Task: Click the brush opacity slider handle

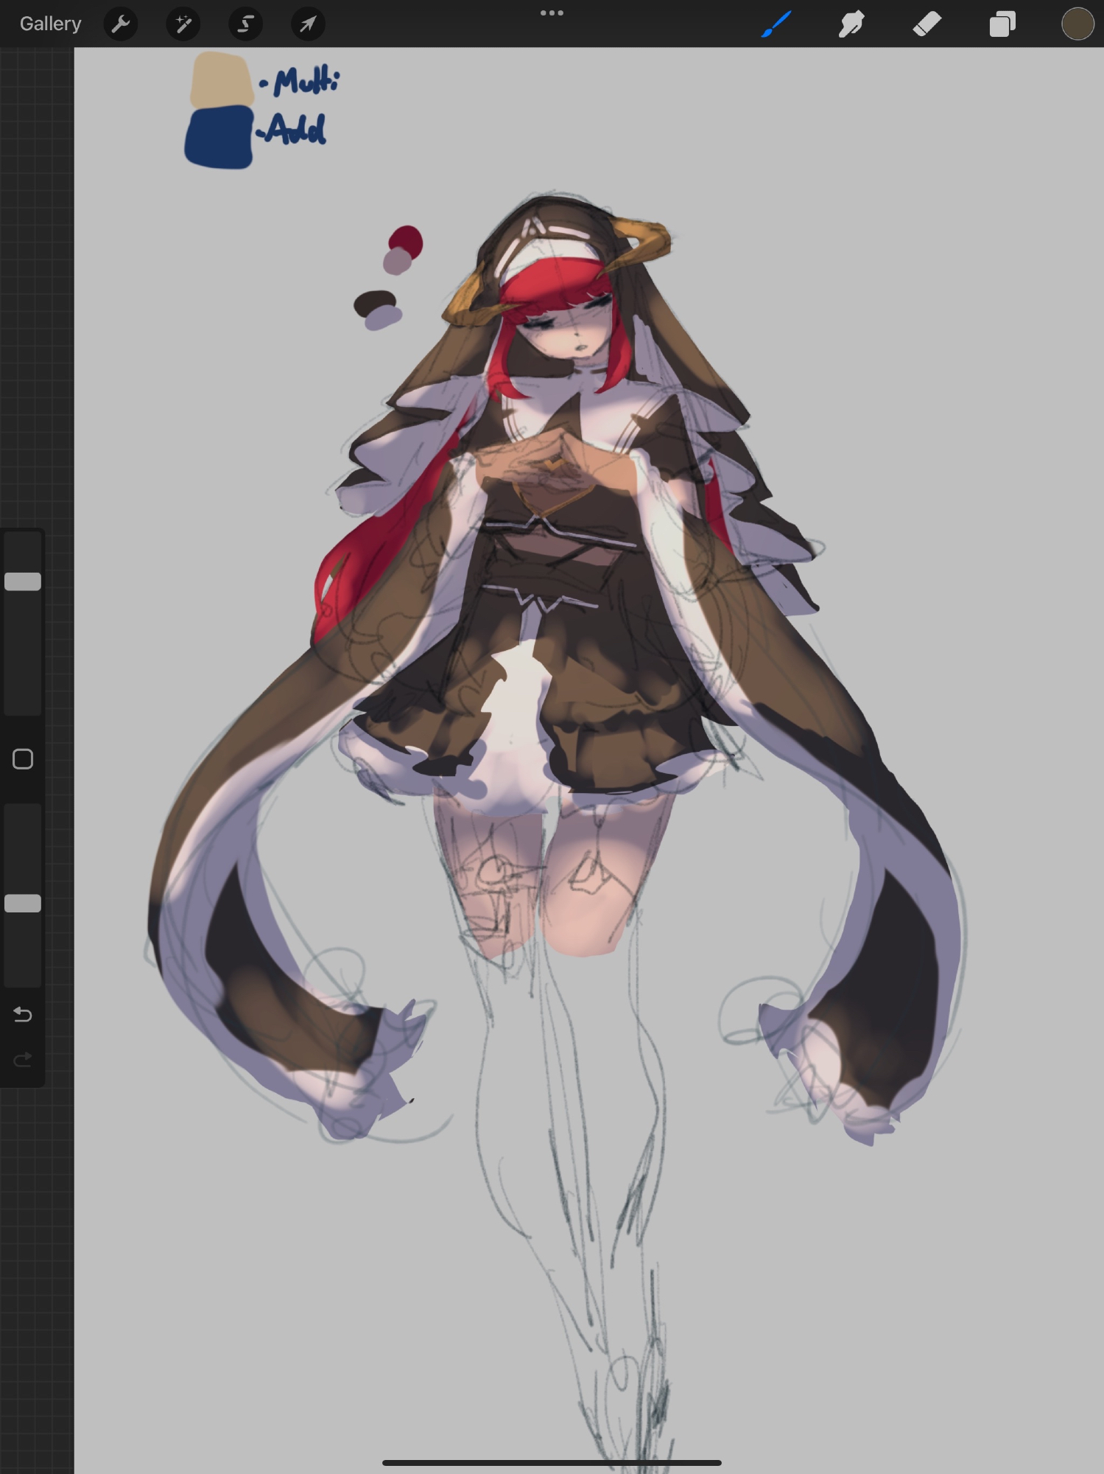Action: pos(23,904)
